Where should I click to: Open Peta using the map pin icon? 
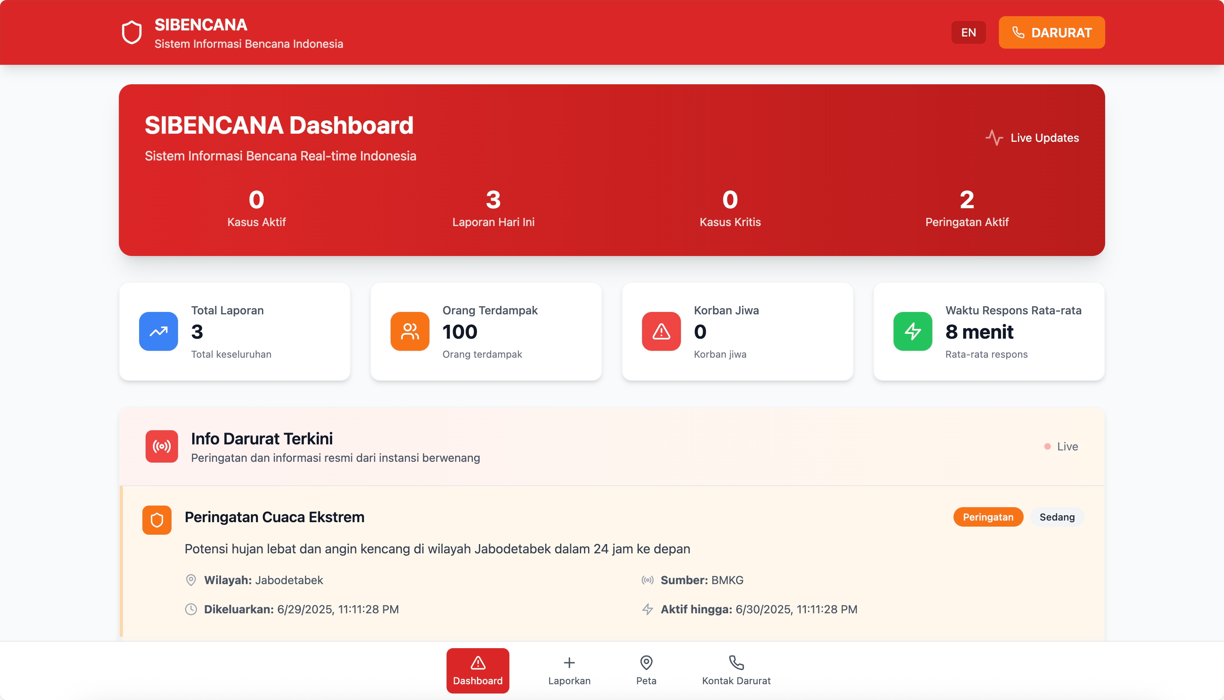pos(646,662)
